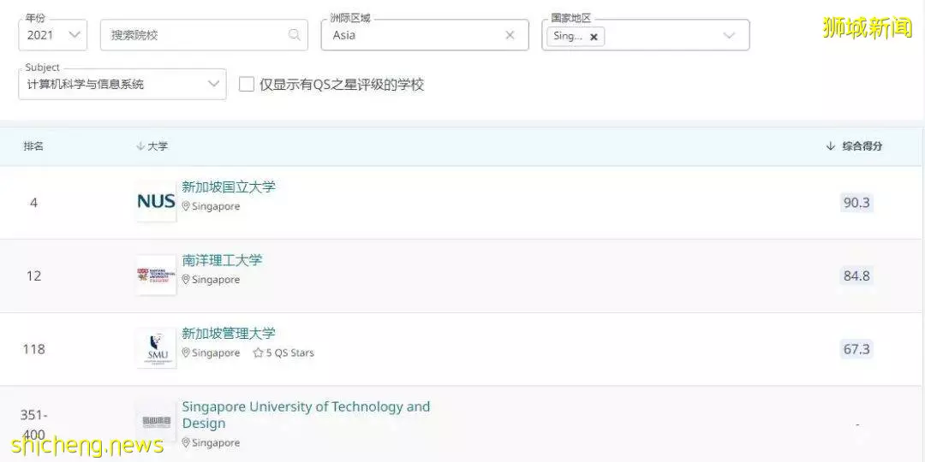Click the 排名 column header
Screen dimensions: 925x462
coord(33,146)
